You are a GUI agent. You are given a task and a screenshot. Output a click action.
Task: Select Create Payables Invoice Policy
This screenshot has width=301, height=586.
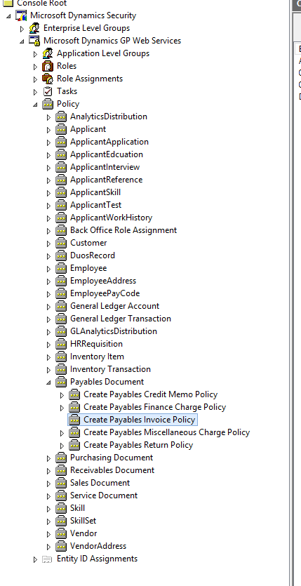click(x=140, y=420)
